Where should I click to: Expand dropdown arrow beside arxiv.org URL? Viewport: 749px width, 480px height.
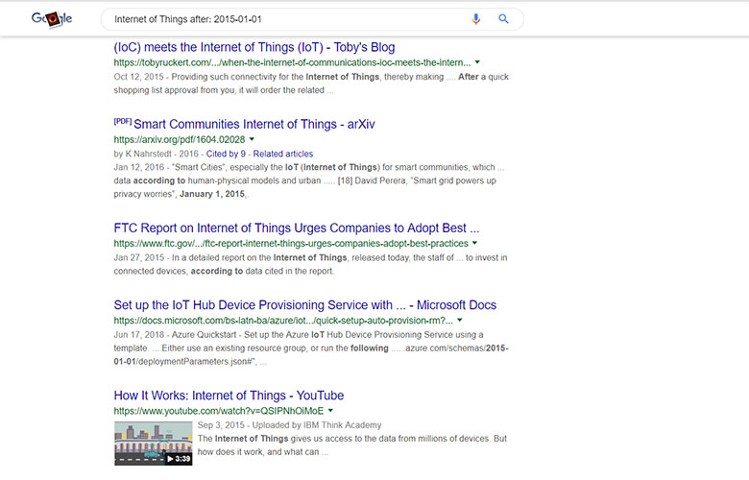click(x=252, y=139)
